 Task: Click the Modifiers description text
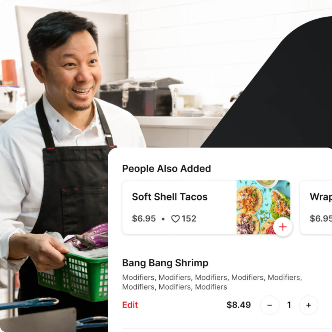coord(212,282)
